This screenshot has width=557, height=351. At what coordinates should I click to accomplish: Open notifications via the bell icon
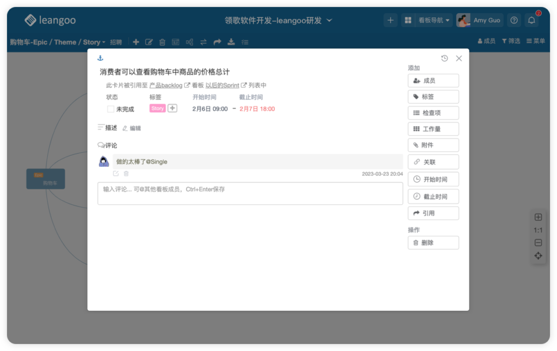(532, 20)
